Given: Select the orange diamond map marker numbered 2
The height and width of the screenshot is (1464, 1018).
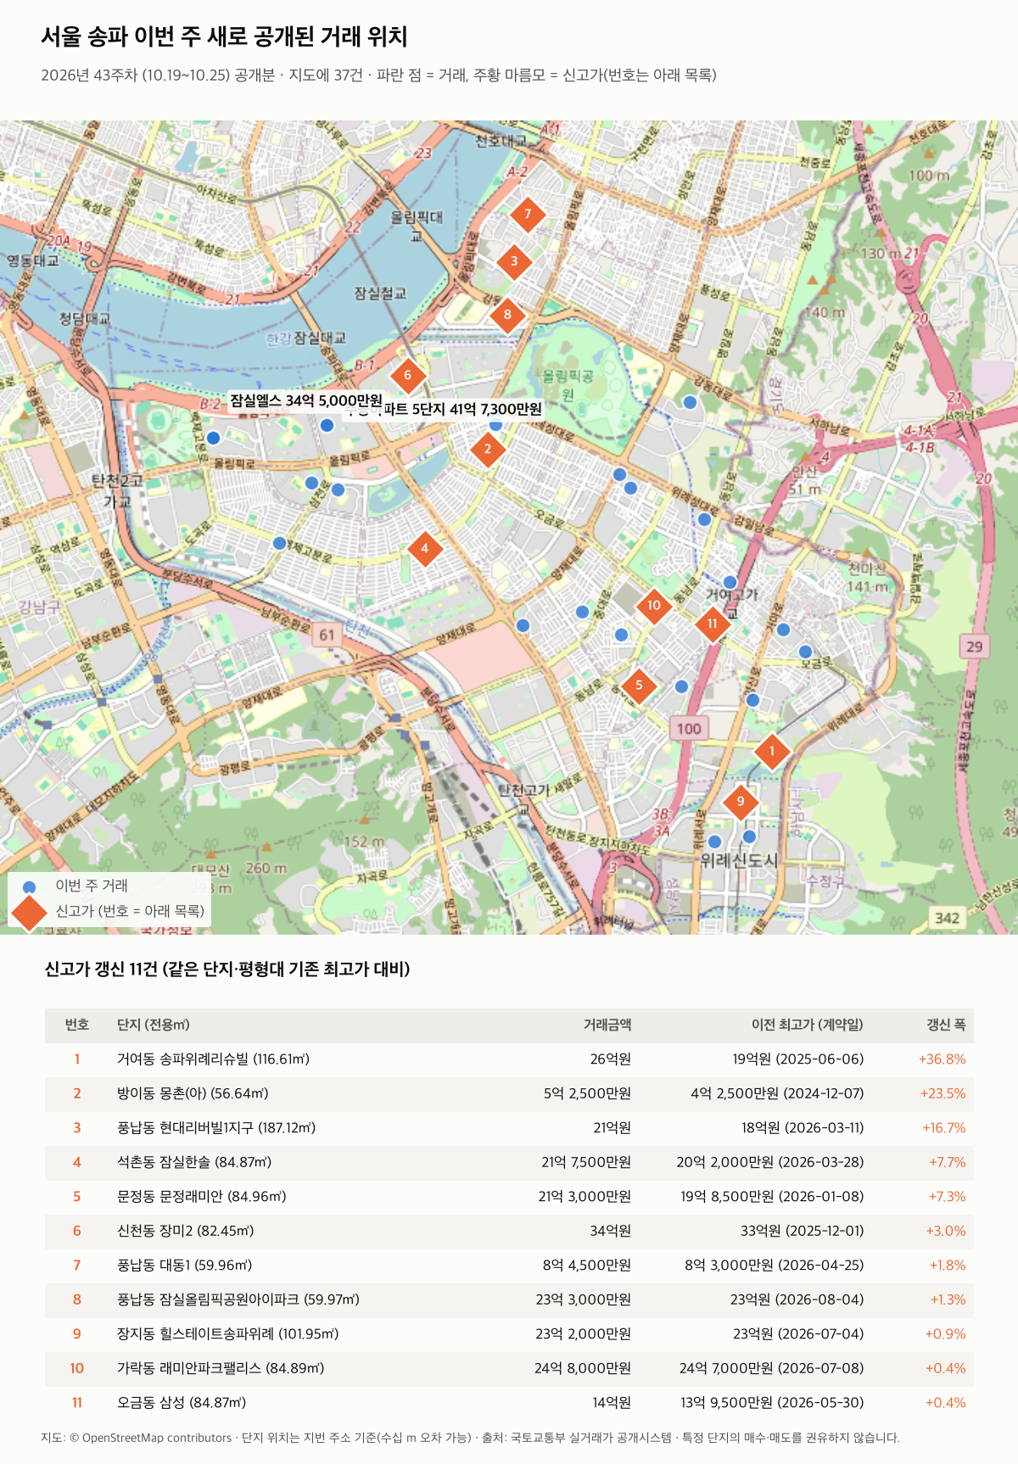Looking at the screenshot, I should (x=488, y=449).
